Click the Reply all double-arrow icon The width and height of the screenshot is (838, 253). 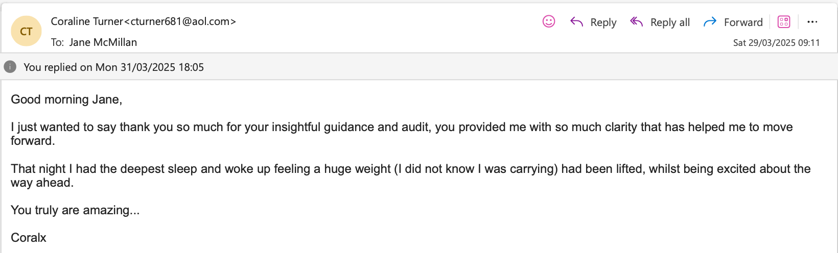(636, 21)
